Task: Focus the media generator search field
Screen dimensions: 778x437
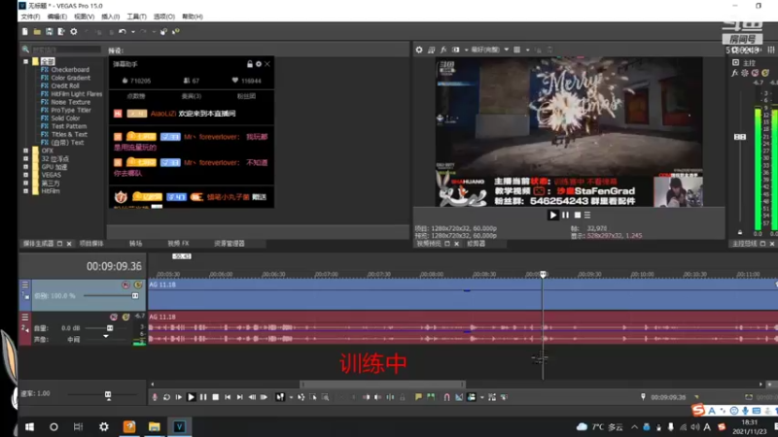Action: 66,50
